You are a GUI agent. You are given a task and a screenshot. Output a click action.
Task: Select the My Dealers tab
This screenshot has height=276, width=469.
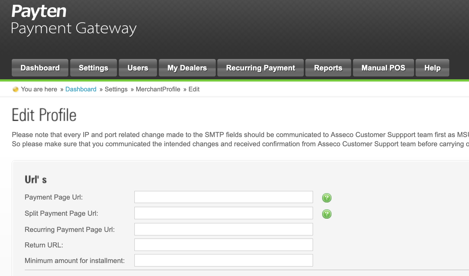pos(187,68)
